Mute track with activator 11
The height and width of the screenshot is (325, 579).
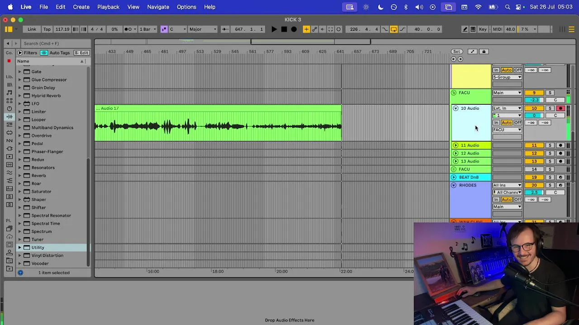tap(534, 145)
